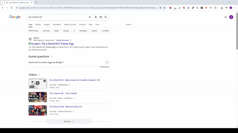The height and width of the screenshot is (133, 238).
Task: Click the camera extension icon
Action: point(197,8)
